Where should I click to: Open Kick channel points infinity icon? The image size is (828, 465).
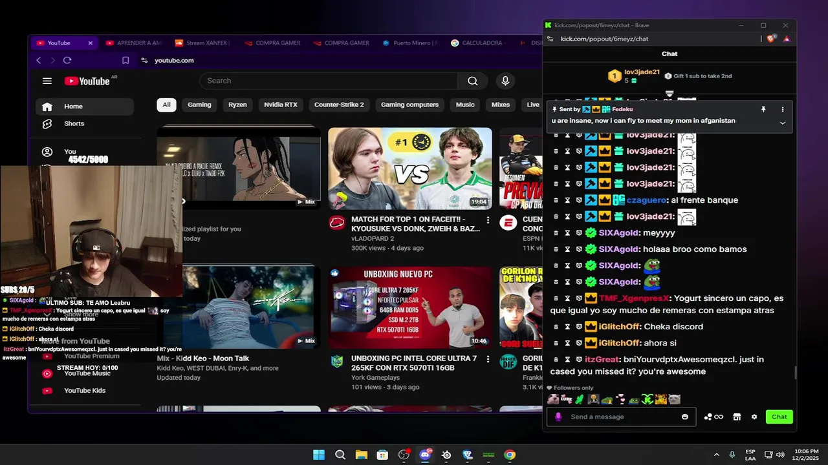tap(714, 417)
